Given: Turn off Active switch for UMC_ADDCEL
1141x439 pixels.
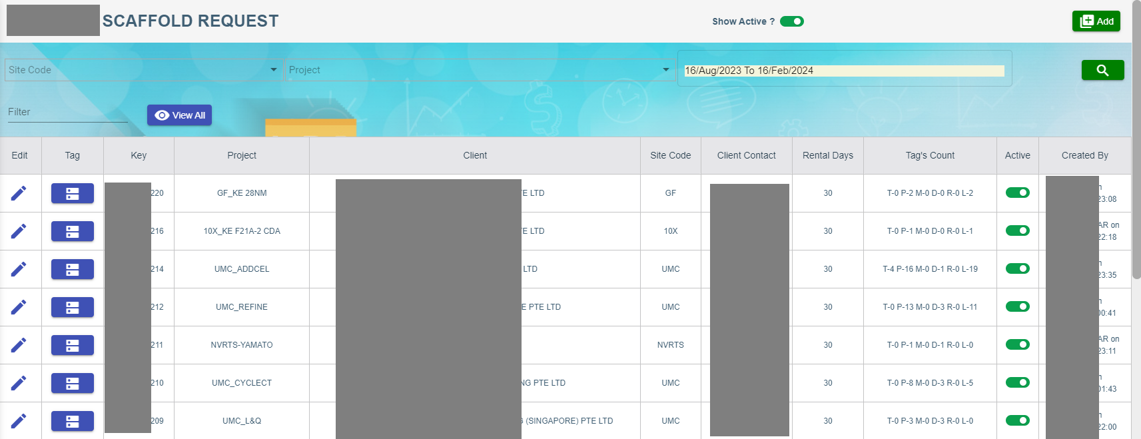Looking at the screenshot, I should pyautogui.click(x=1017, y=268).
